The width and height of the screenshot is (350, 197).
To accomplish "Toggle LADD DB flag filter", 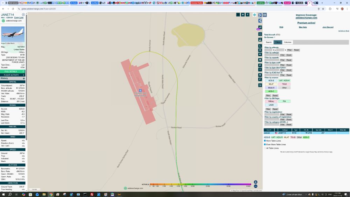I will (x=271, y=105).
